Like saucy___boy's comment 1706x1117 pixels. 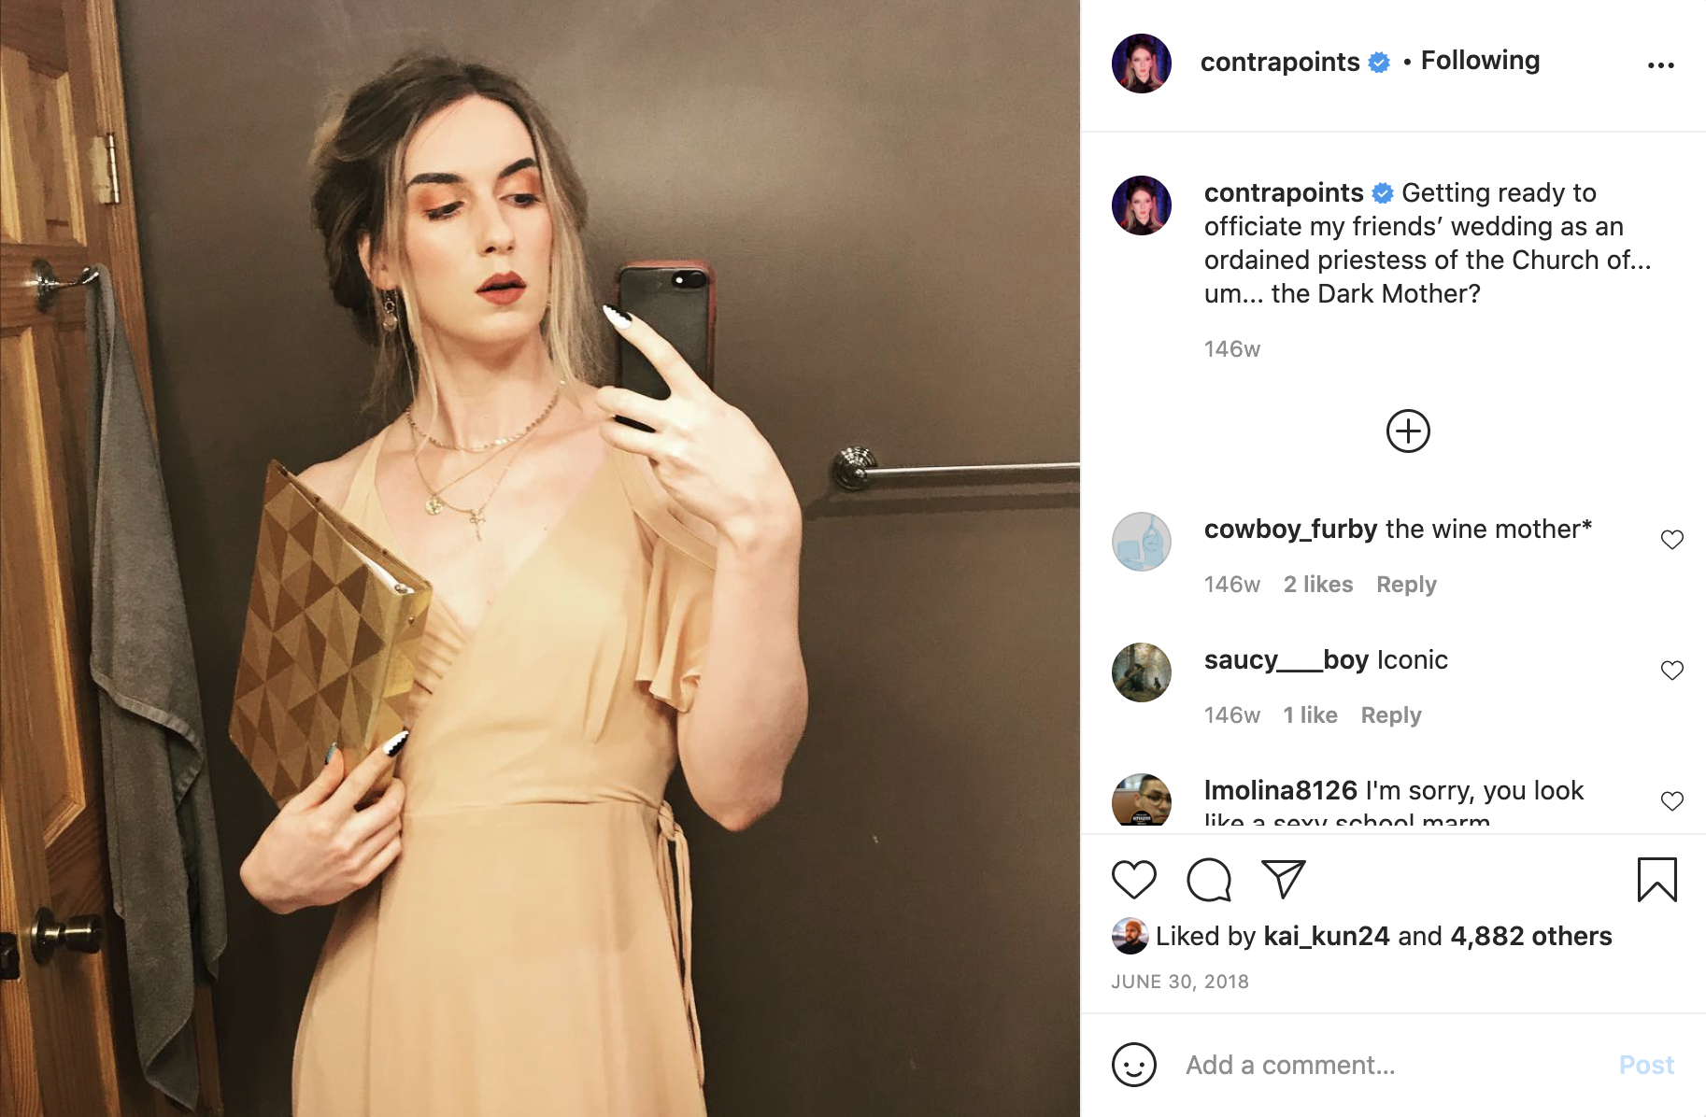point(1672,671)
